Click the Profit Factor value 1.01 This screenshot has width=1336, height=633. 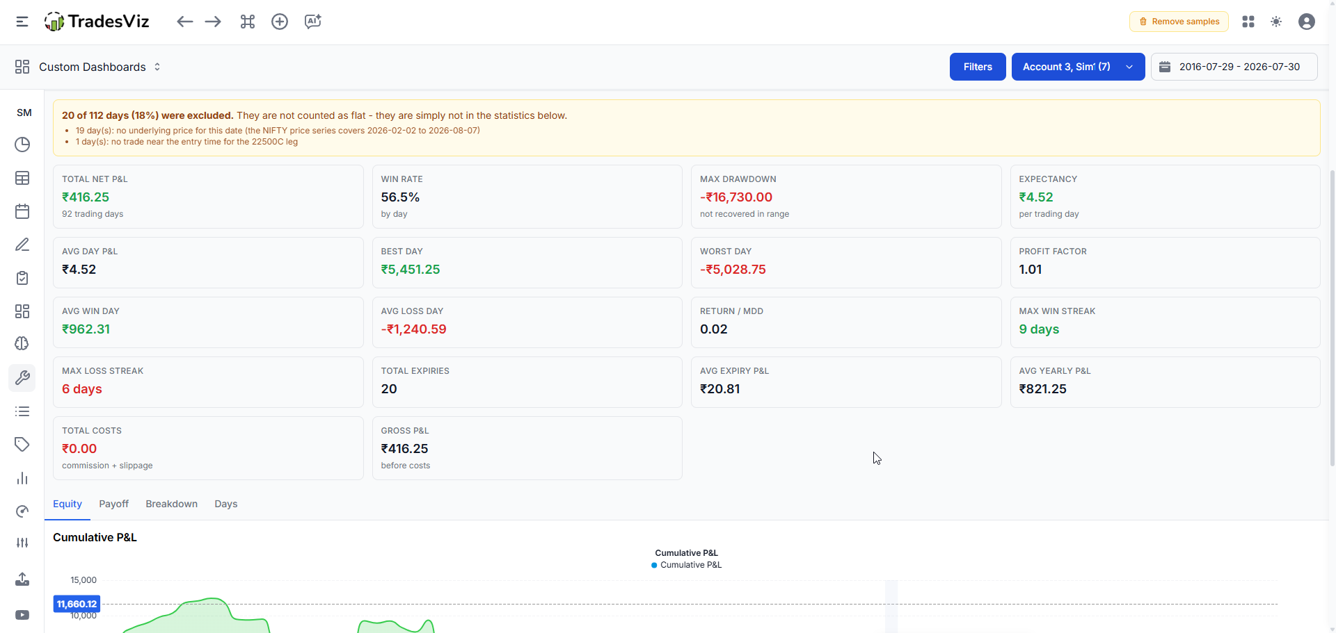1031,270
